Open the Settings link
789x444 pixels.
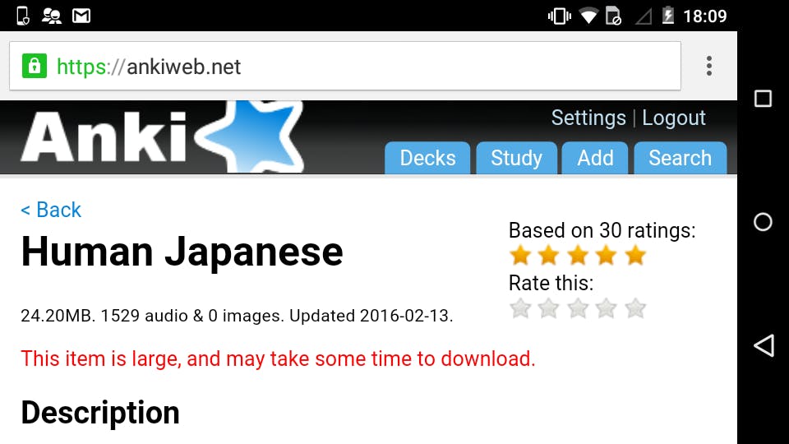pos(588,118)
